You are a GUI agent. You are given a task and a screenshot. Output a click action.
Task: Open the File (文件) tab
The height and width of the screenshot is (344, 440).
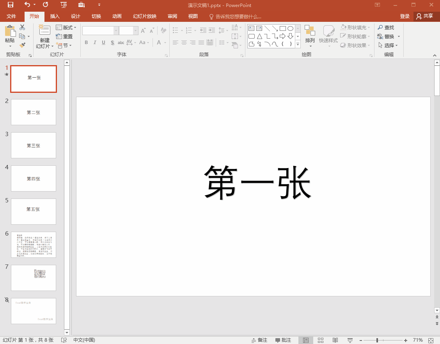click(11, 16)
